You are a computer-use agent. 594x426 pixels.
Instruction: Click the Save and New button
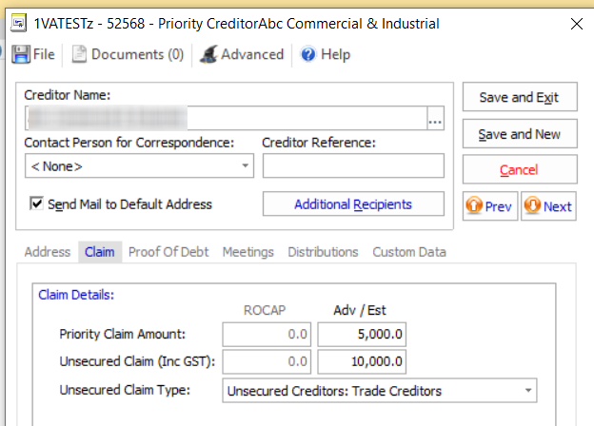tap(519, 134)
